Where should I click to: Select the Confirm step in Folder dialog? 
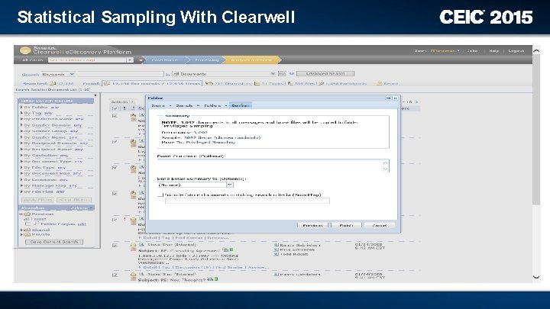(241, 105)
